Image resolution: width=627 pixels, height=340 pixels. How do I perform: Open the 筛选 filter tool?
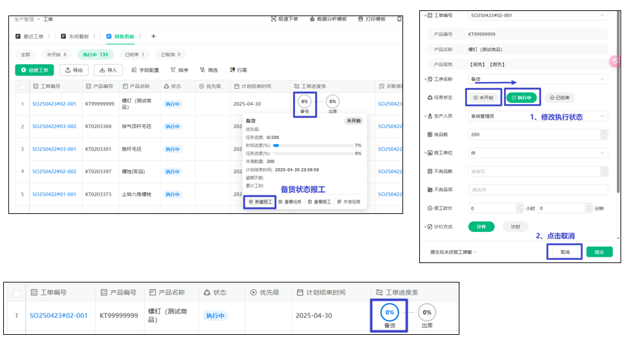tap(203, 70)
